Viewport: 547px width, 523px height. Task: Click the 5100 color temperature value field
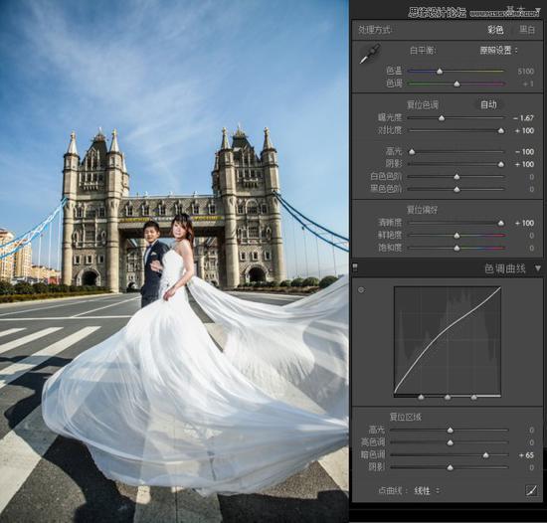pos(526,72)
